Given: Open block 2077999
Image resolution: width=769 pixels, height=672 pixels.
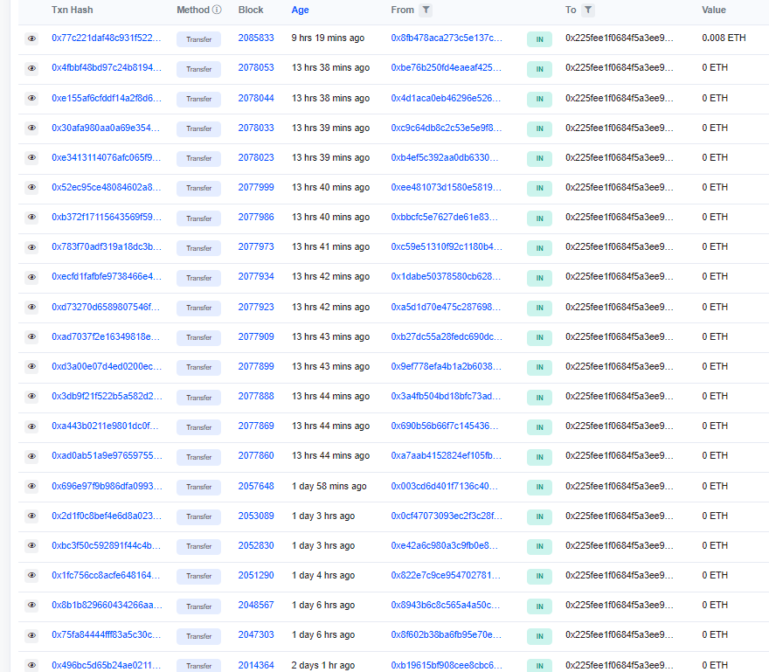Looking at the screenshot, I should click(x=256, y=187).
